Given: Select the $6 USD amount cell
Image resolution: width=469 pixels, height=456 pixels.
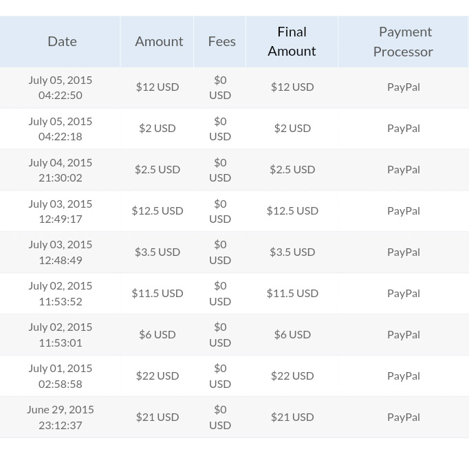Looking at the screenshot, I should pos(157,334).
